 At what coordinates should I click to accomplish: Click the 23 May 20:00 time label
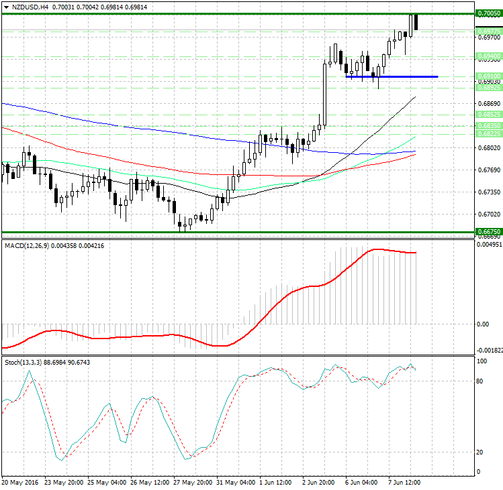coord(64,483)
